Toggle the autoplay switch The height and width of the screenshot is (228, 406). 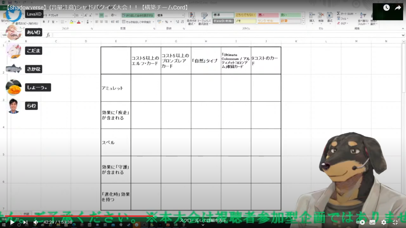pyautogui.click(x=360, y=222)
